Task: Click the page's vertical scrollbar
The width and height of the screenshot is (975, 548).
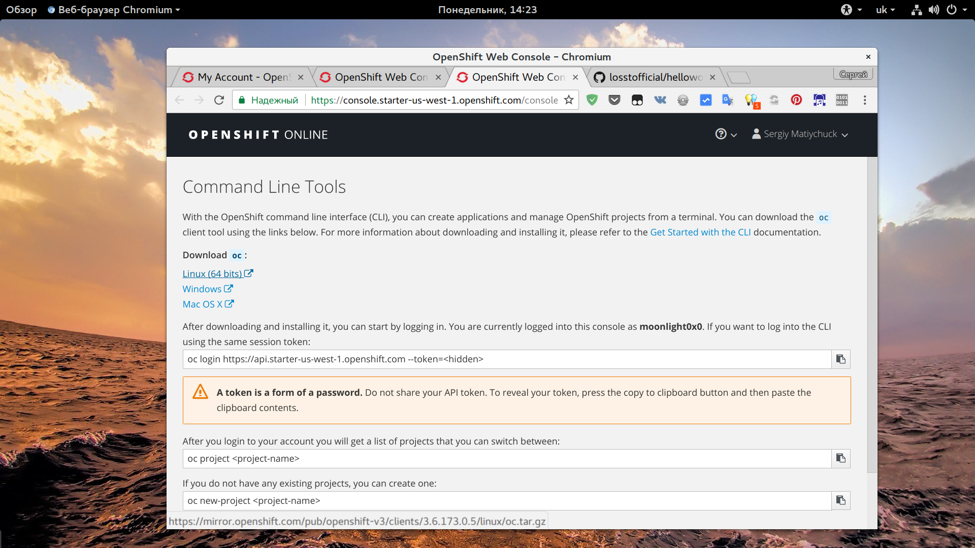Action: coord(872,315)
